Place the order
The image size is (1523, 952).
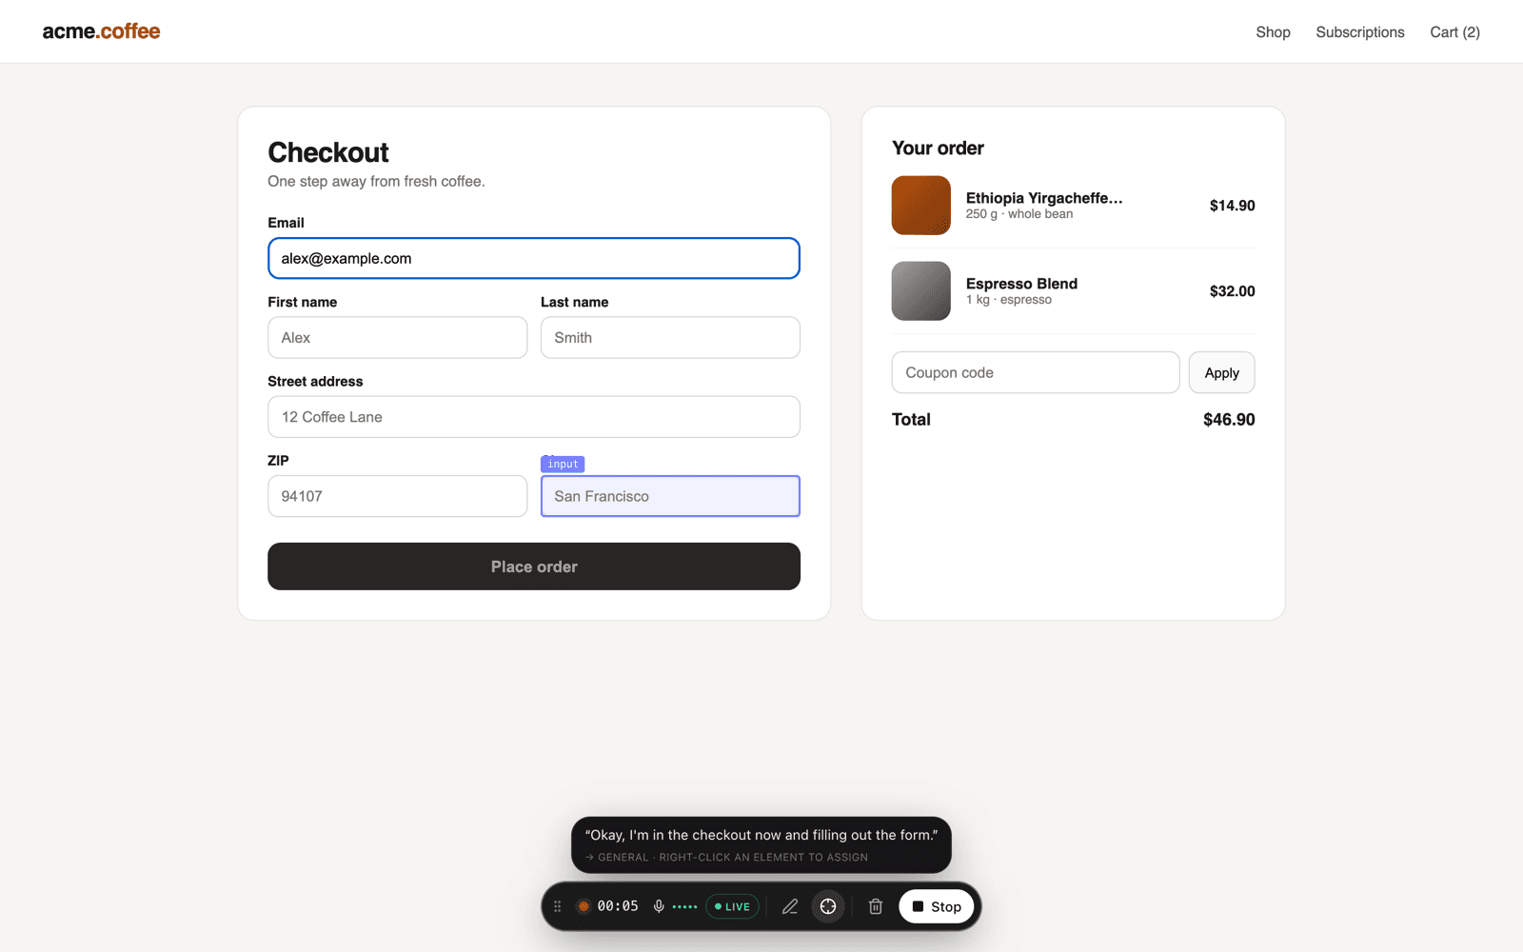[534, 566]
